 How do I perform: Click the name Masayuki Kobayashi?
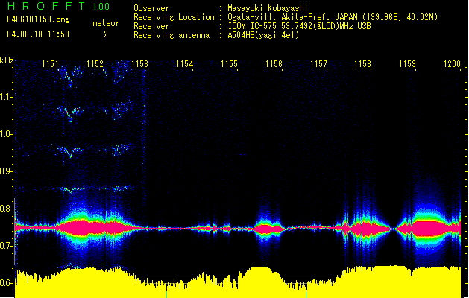pos(268,8)
